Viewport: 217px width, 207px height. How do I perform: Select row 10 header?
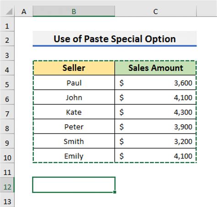pyautogui.click(x=7, y=156)
